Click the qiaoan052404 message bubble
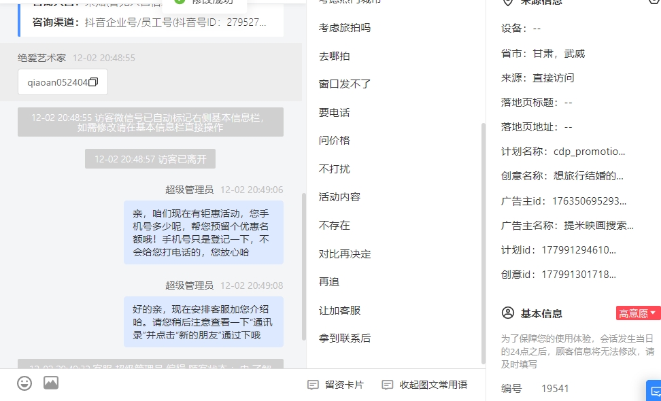 (x=63, y=82)
